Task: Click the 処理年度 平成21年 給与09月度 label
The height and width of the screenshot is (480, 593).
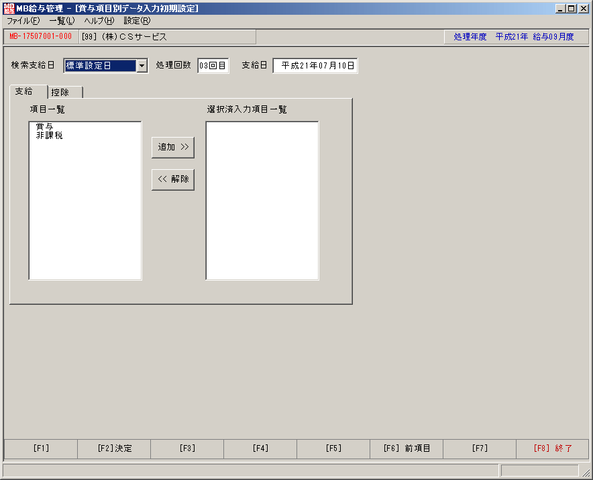Action: (x=516, y=37)
